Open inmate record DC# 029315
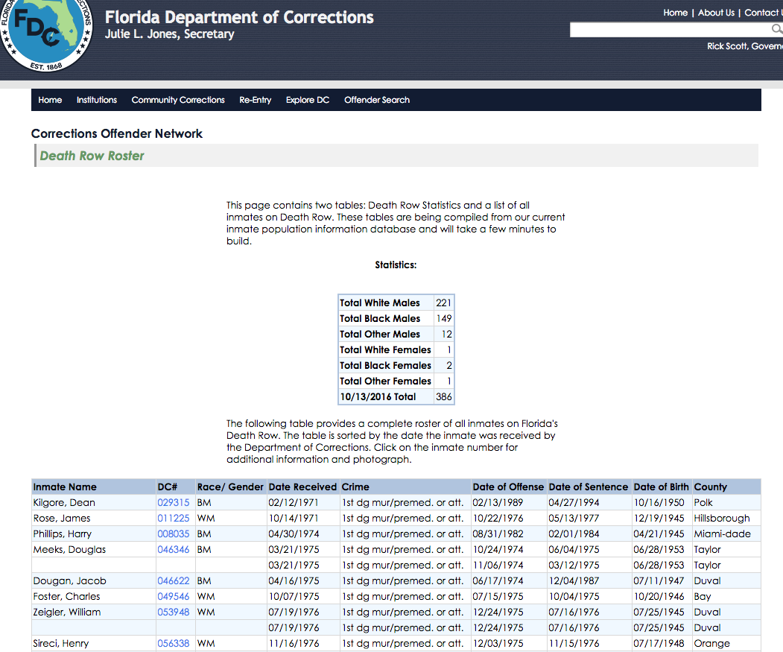 coord(174,503)
